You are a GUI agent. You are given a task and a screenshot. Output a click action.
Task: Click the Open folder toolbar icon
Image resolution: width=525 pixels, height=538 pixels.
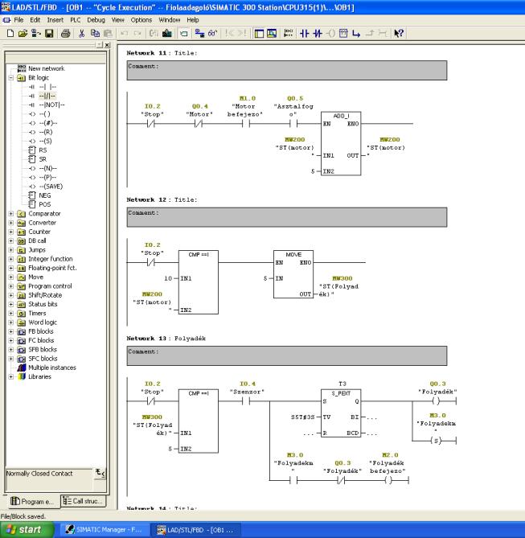coord(23,33)
